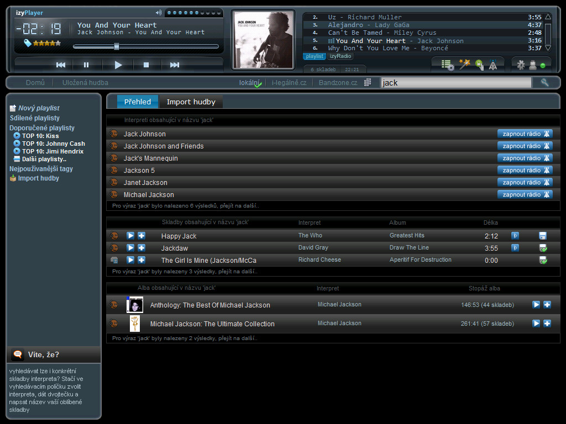Pause the current song
This screenshot has width=566, height=424.
pos(86,65)
